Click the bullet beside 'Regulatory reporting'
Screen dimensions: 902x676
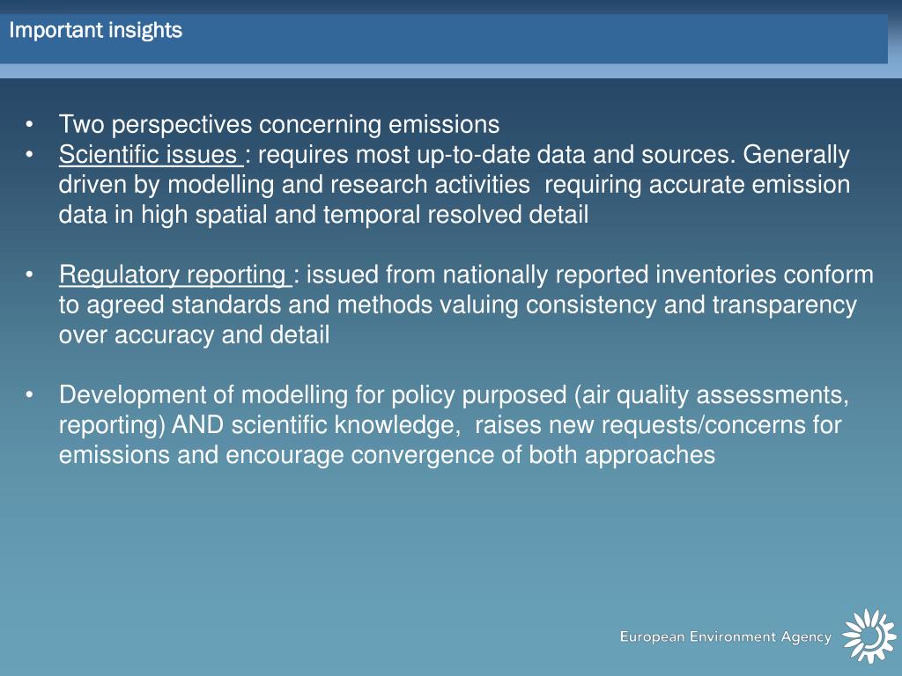tap(29, 275)
